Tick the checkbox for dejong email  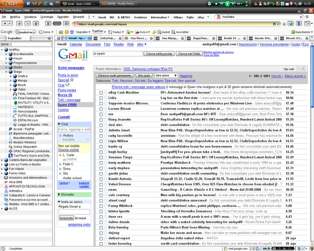(101, 233)
